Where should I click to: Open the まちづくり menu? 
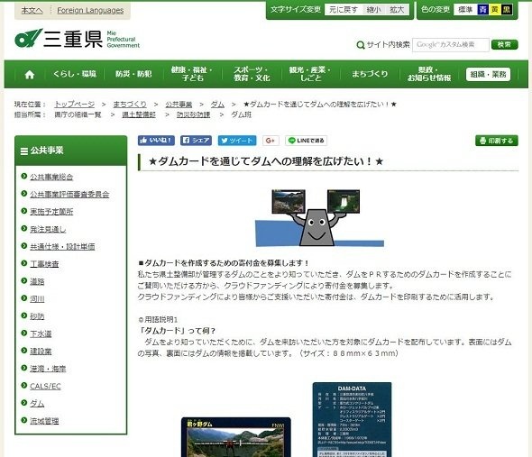pos(370,74)
